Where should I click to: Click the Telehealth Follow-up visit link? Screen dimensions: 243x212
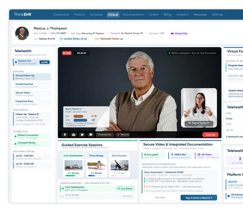tap(109, 39)
